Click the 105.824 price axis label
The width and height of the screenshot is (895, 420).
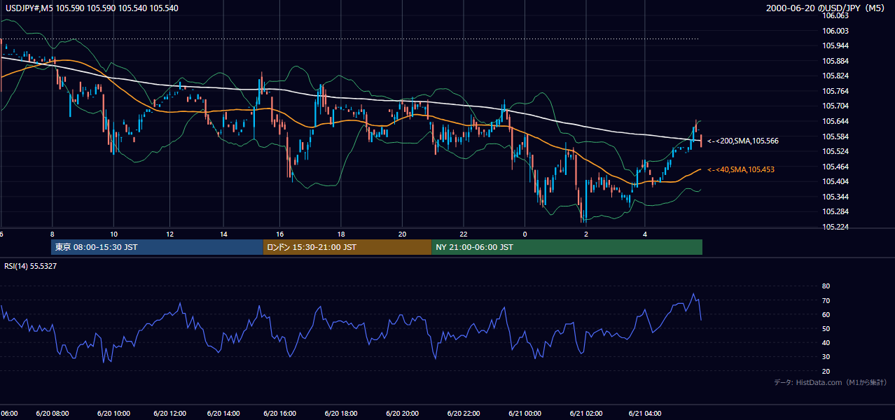point(835,76)
